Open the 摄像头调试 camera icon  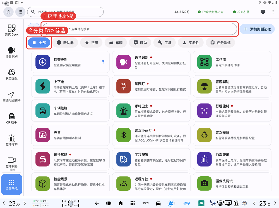(205, 184)
